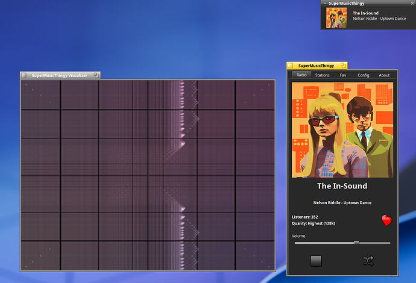The height and width of the screenshot is (283, 416).
Task: Adjust the Volume slider handle
Action: tap(356, 243)
